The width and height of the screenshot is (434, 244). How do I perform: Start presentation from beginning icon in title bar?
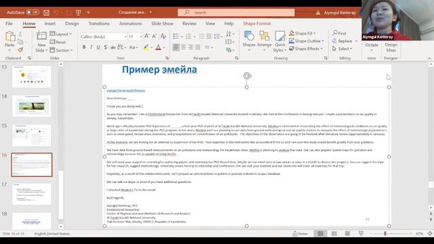coord(79,12)
